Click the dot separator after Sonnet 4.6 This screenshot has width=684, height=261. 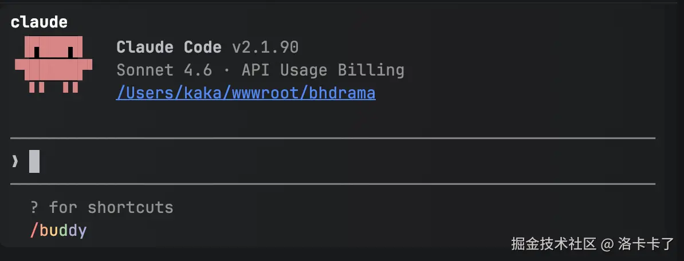pyautogui.click(x=227, y=70)
